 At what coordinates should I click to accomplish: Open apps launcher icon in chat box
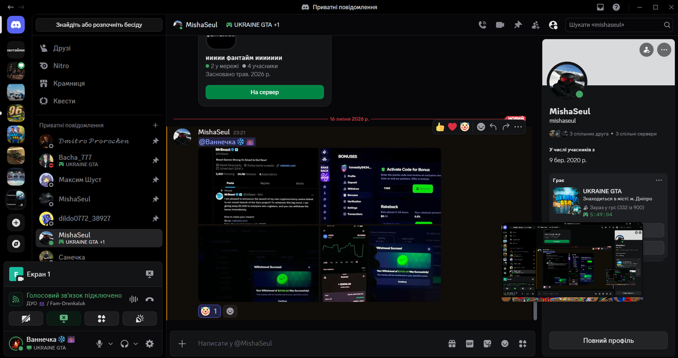(x=523, y=343)
